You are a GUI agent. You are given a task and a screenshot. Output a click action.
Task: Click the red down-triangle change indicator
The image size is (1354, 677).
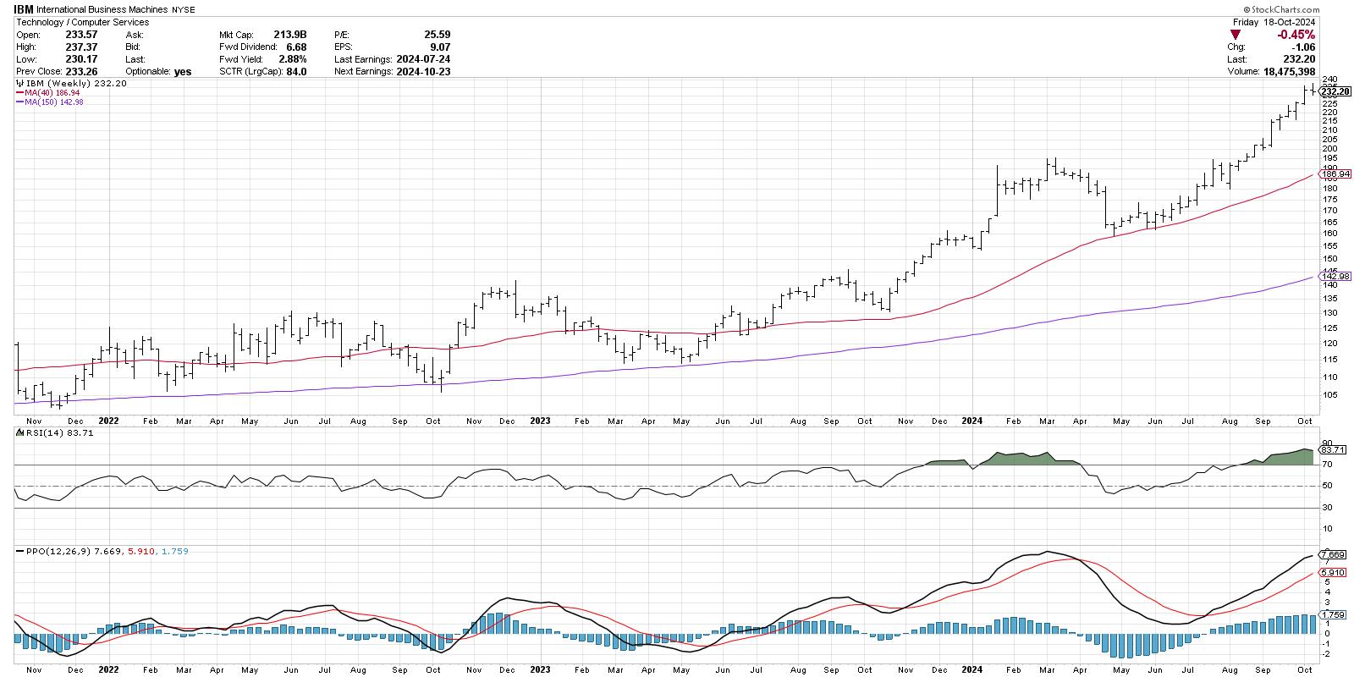pyautogui.click(x=1236, y=35)
